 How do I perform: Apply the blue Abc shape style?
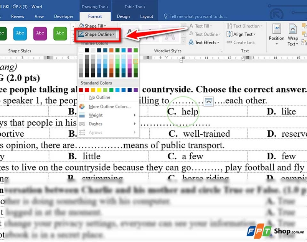click(20, 33)
